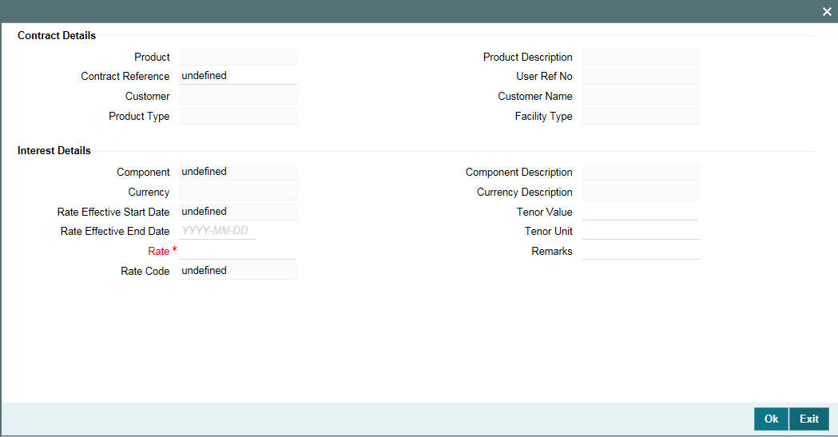The image size is (838, 437).
Task: Focus the User Ref No field
Action: point(641,76)
